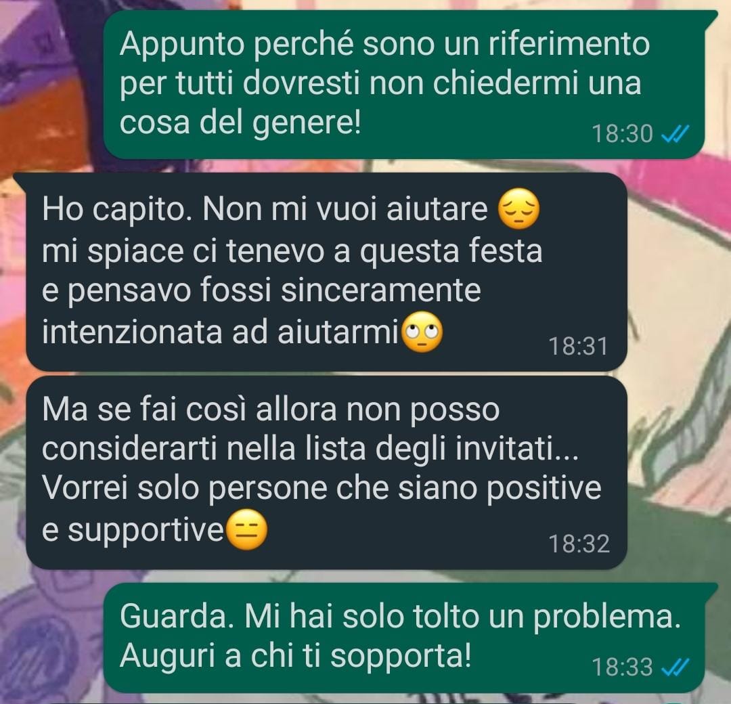
Task: Click the blue read checkmarks at 18:33
Action: coord(675,667)
